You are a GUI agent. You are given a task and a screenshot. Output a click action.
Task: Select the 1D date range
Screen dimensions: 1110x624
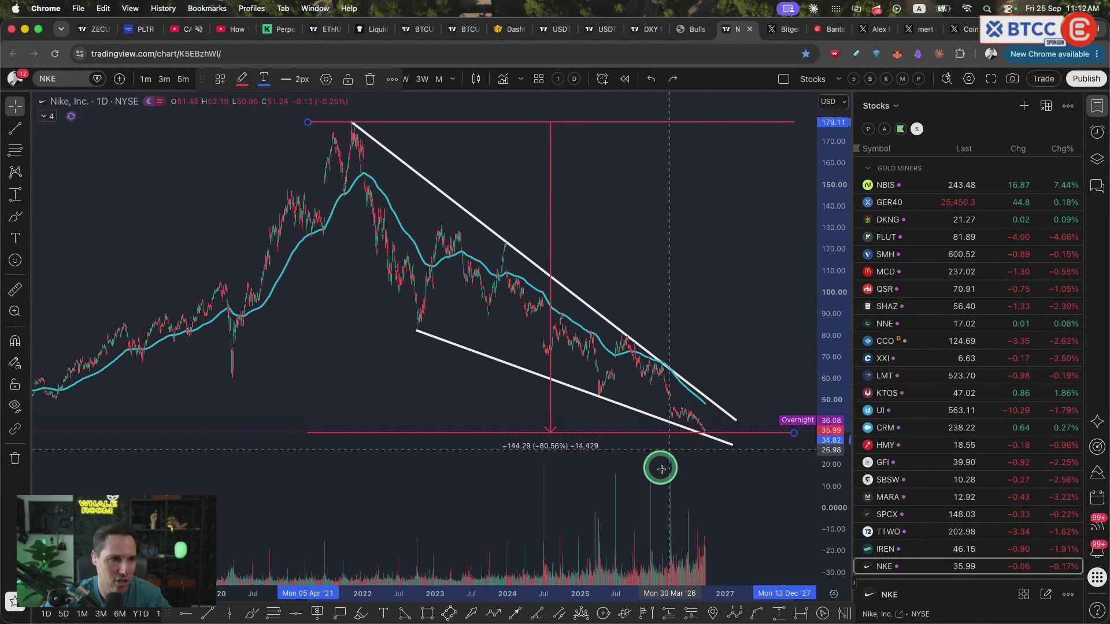pyautogui.click(x=46, y=614)
